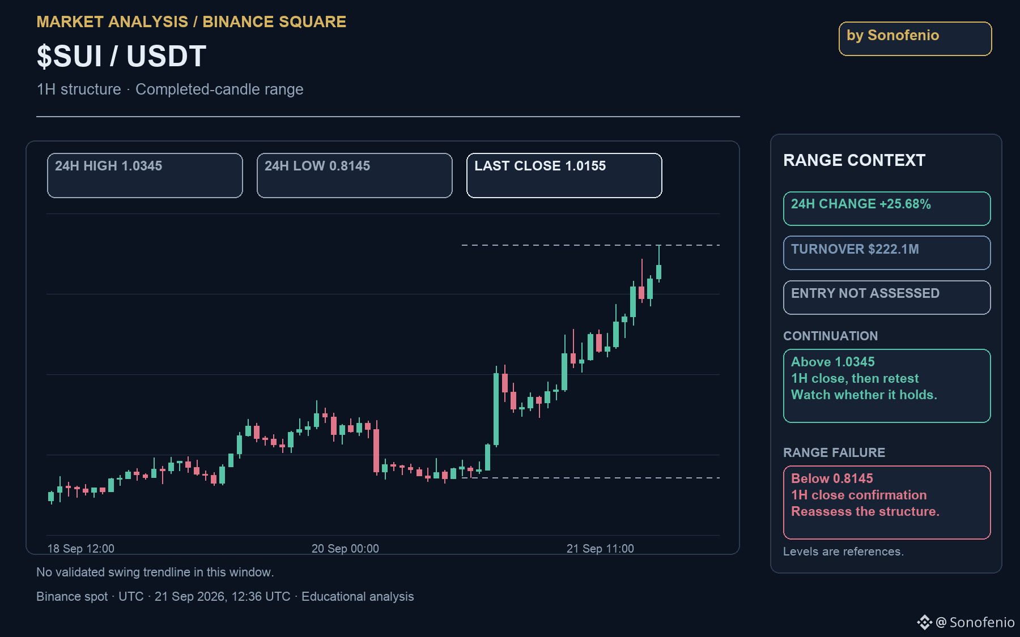This screenshot has width=1020, height=637.
Task: Open the by Sonofenio author badge
Action: [915, 39]
